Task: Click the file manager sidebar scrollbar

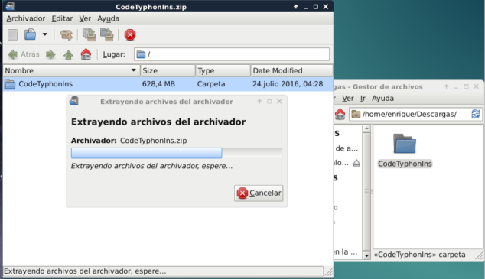Action: point(367,192)
